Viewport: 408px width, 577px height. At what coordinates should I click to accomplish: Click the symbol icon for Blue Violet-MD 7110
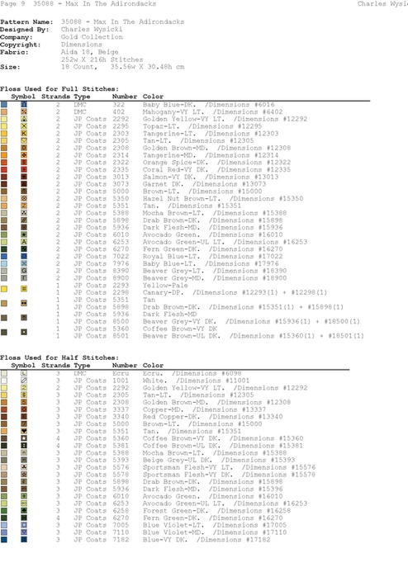tap(24, 532)
